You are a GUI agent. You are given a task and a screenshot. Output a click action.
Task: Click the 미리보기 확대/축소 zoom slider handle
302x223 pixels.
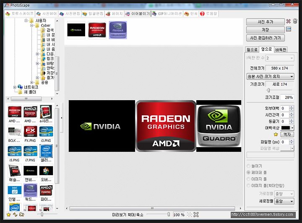click(x=169, y=214)
